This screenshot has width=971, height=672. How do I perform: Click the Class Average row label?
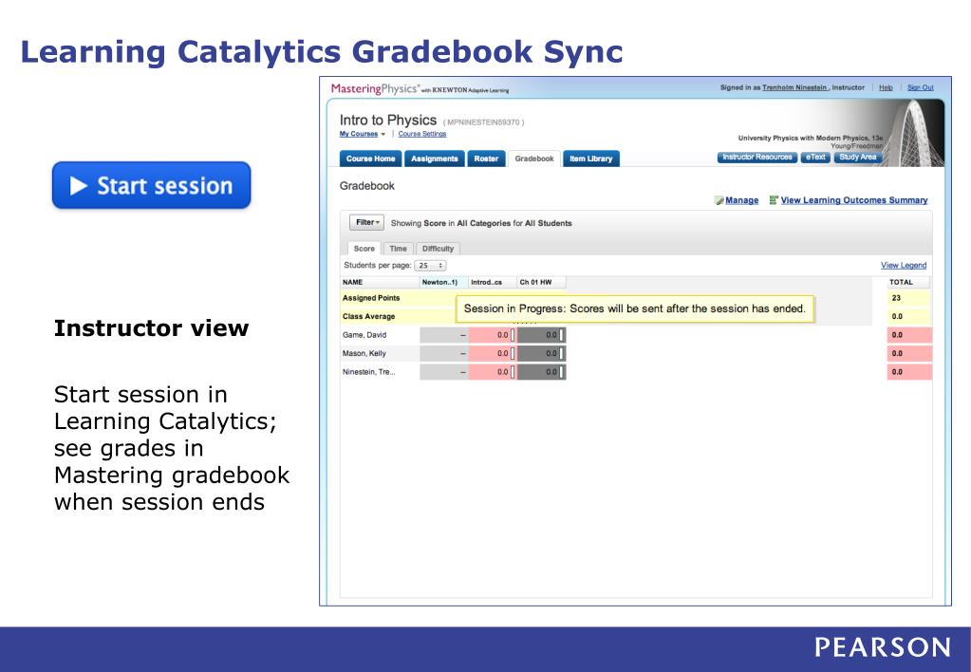[368, 316]
